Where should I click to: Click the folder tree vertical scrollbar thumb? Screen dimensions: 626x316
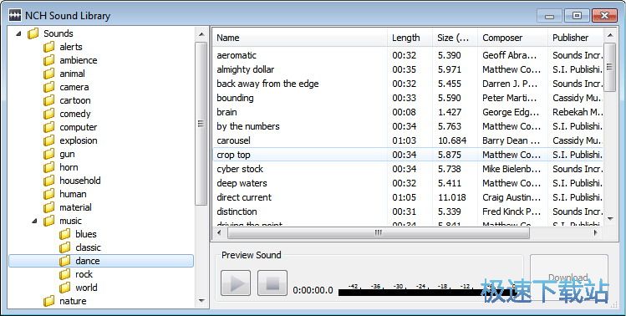click(x=201, y=124)
